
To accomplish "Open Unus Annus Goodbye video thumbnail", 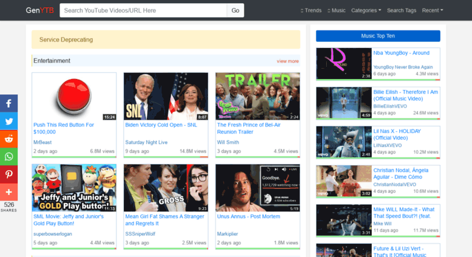I will tap(258, 188).
